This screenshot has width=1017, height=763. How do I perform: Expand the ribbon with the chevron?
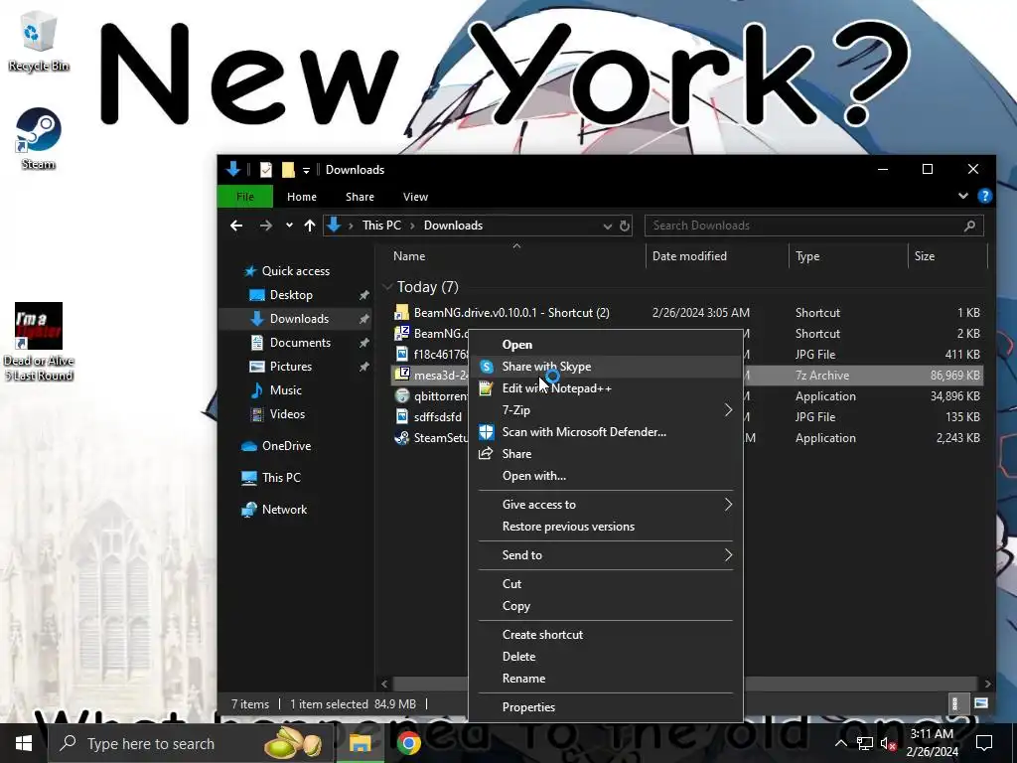963,196
